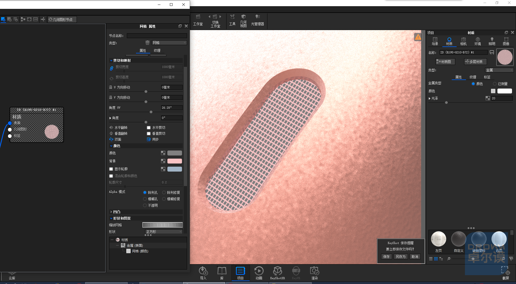
Task: Open the 库 library panel
Action: pos(222,273)
